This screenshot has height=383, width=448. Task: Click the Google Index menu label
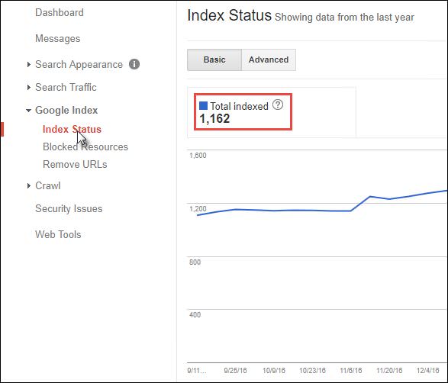point(66,110)
